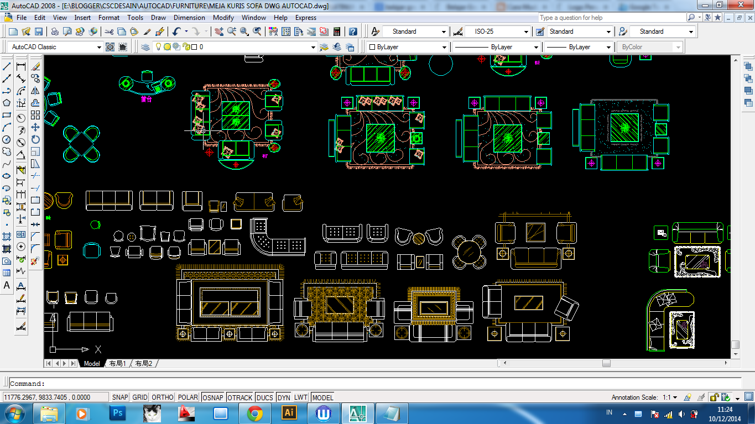Toggle OTRACK in status bar
Screen dimensions: 755x424
[x=240, y=397]
